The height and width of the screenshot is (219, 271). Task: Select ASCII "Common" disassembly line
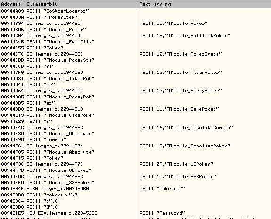(46, 140)
